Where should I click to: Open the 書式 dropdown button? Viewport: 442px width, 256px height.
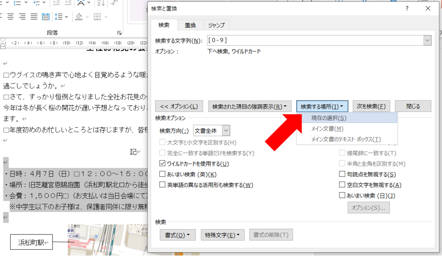pyautogui.click(x=178, y=235)
